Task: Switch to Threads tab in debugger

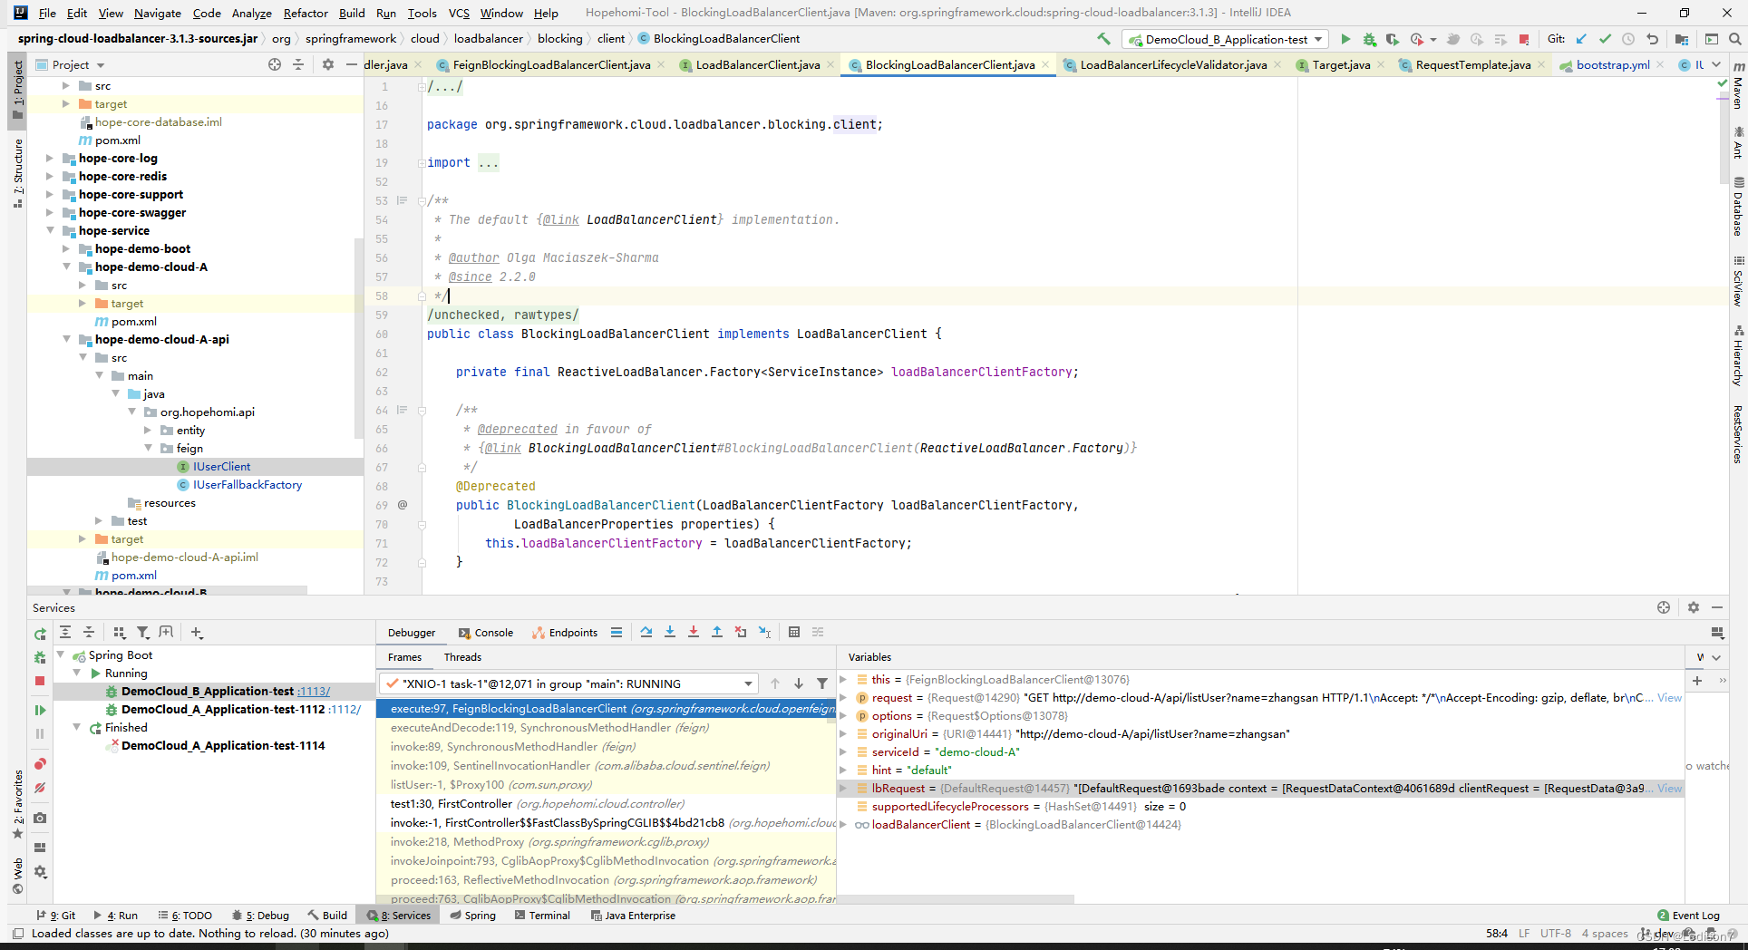Action: click(x=462, y=657)
